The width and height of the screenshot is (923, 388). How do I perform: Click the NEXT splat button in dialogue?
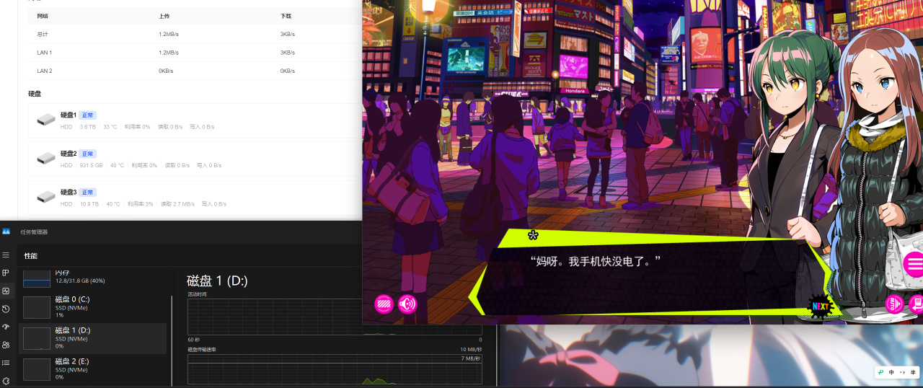tap(821, 307)
